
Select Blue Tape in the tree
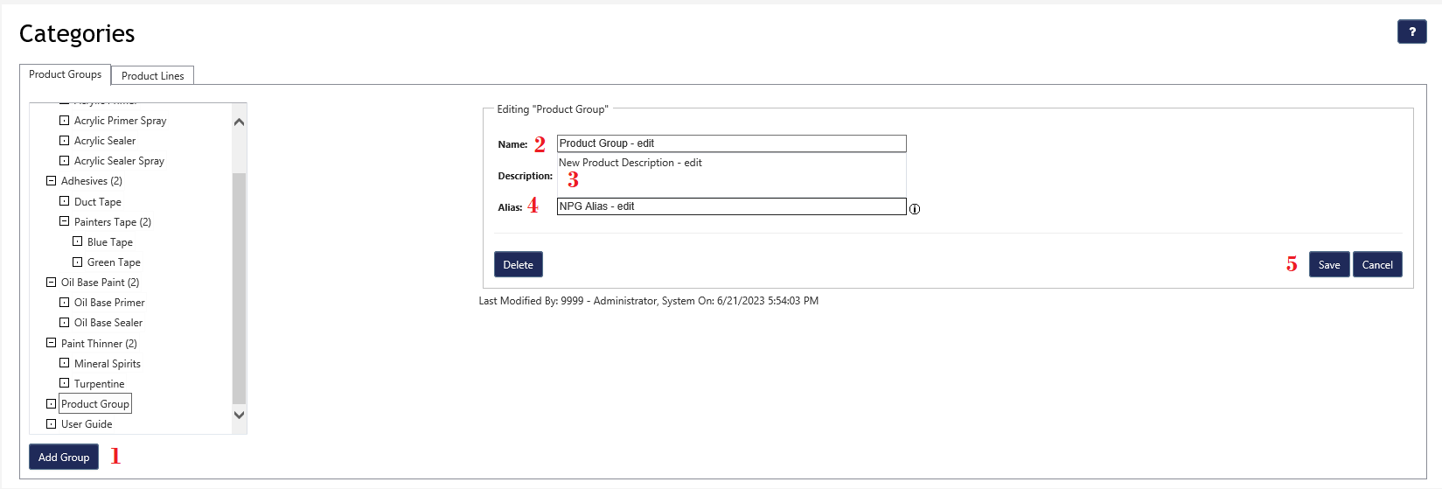coord(110,242)
